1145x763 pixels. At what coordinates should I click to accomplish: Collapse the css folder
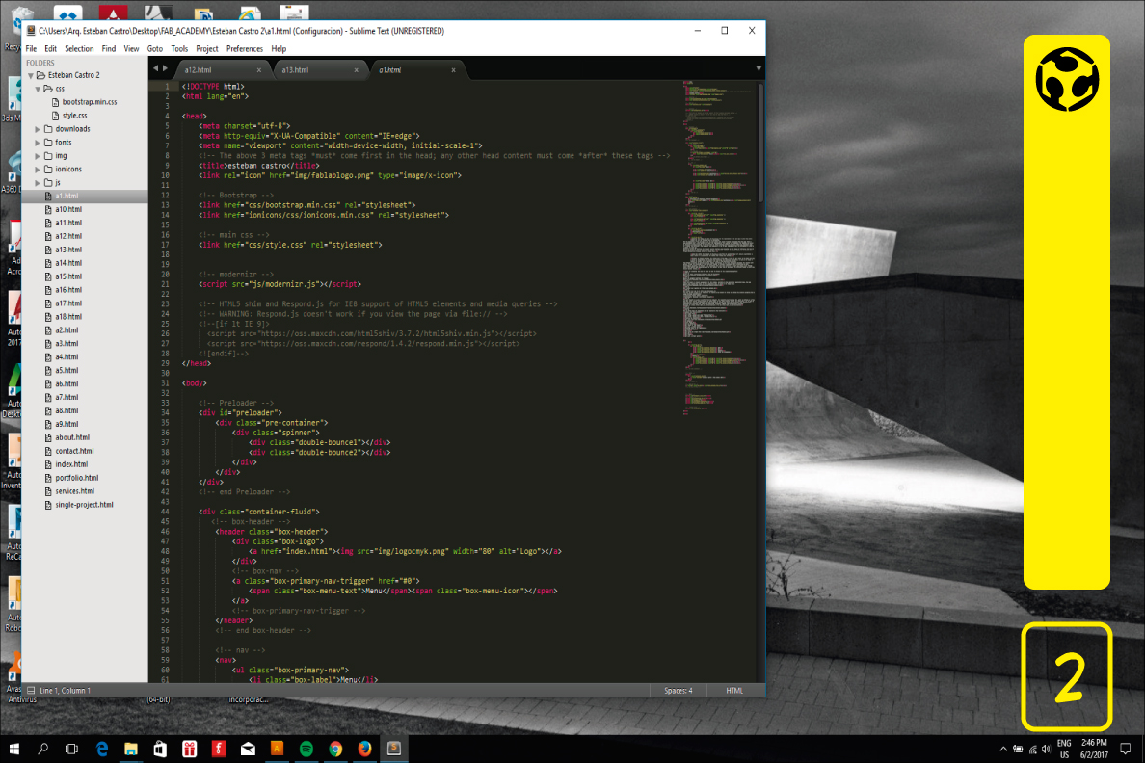coord(38,89)
